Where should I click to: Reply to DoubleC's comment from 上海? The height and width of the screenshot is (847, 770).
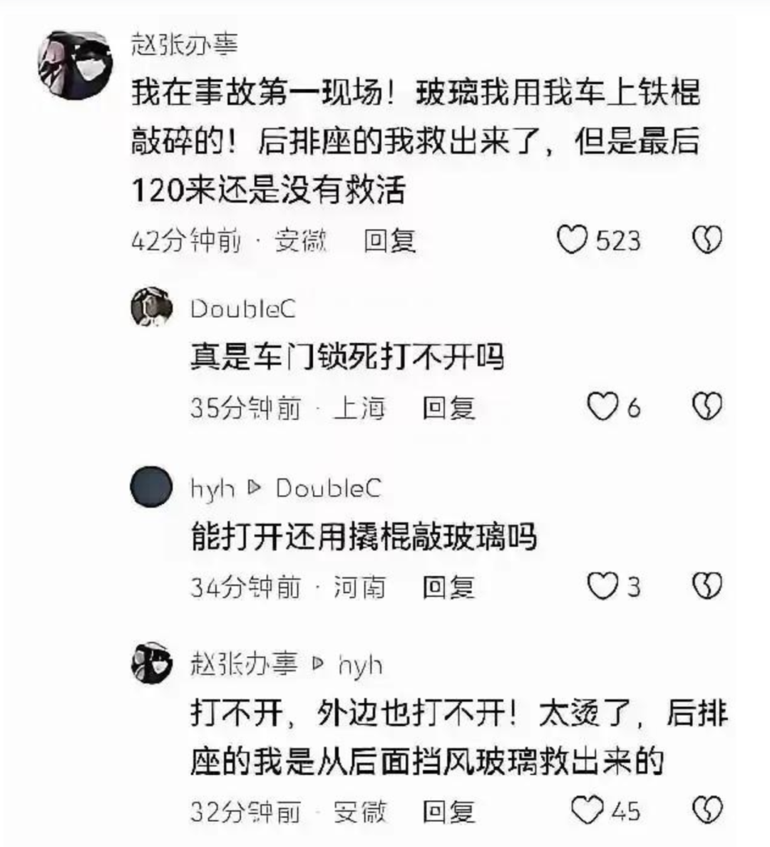pyautogui.click(x=448, y=408)
